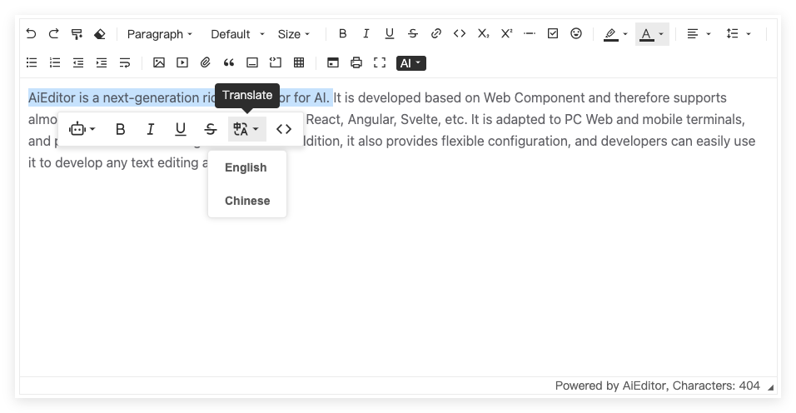Click the Print icon

click(356, 63)
